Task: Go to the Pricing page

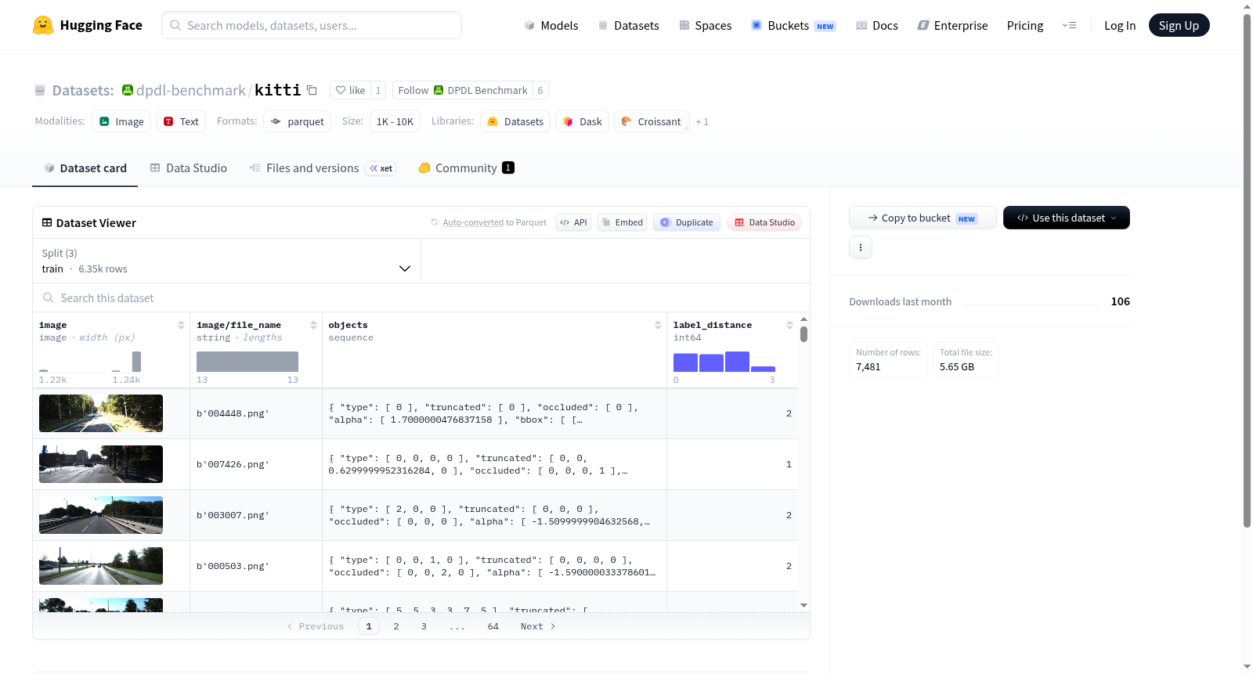Action: pos(1024,25)
